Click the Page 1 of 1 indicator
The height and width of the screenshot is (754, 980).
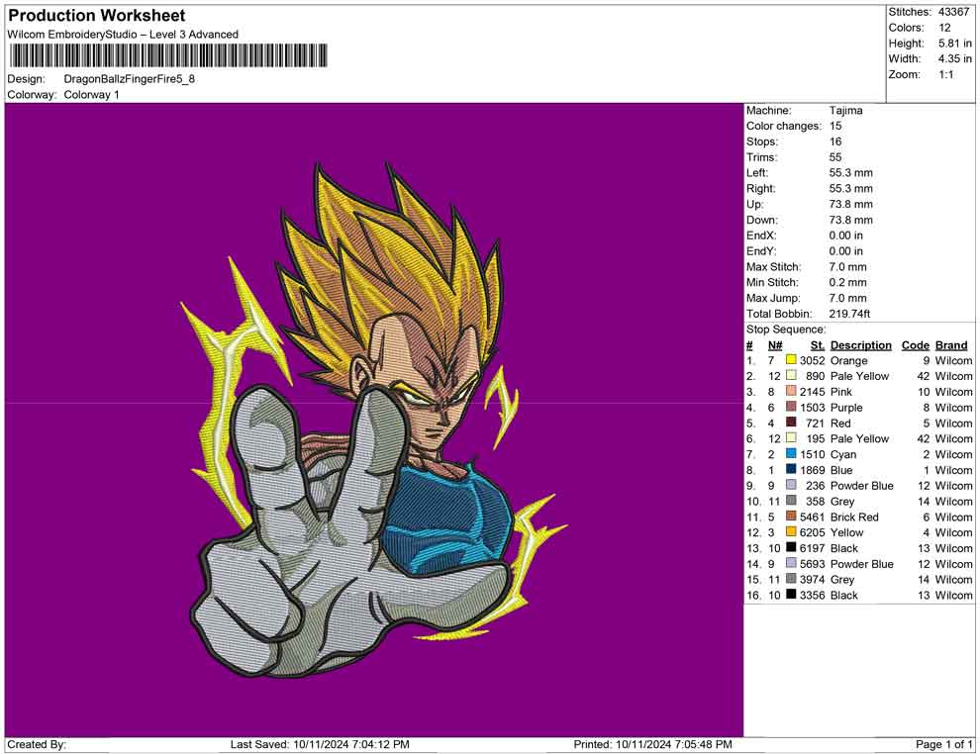point(944,744)
